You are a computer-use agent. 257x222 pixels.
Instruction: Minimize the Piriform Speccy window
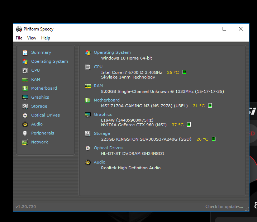click(x=208, y=29)
